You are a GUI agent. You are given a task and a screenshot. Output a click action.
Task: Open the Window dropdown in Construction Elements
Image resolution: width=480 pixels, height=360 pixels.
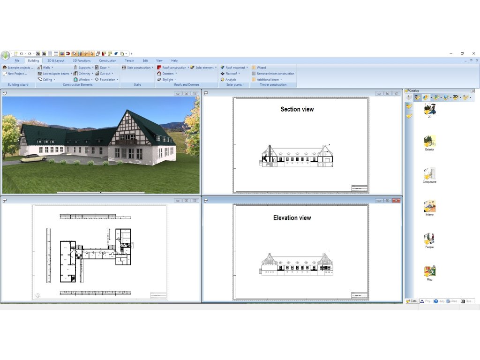click(84, 80)
